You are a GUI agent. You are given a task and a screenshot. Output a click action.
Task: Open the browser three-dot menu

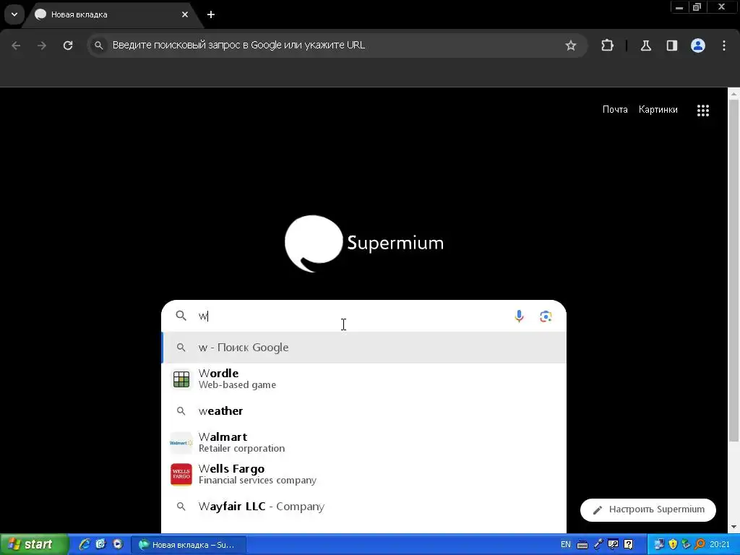coord(724,46)
